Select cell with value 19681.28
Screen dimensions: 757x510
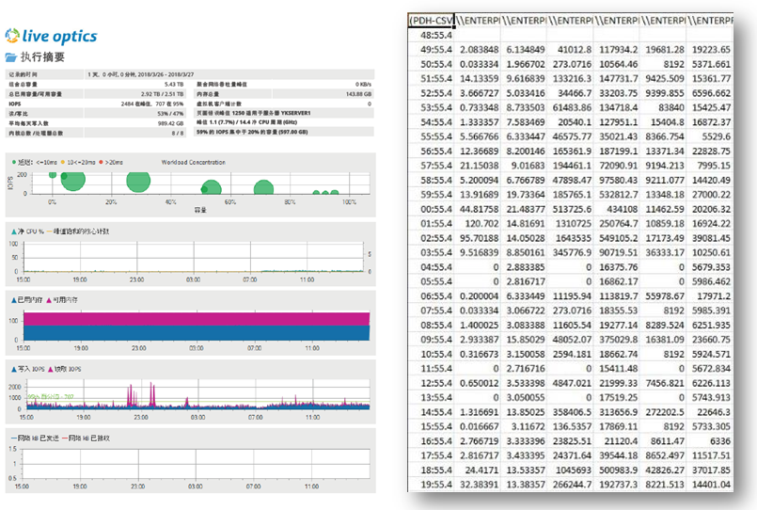663,50
